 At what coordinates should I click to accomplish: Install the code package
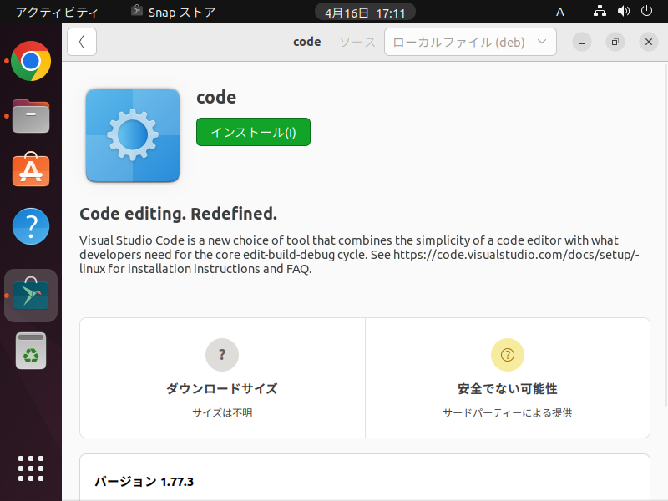pyautogui.click(x=253, y=132)
